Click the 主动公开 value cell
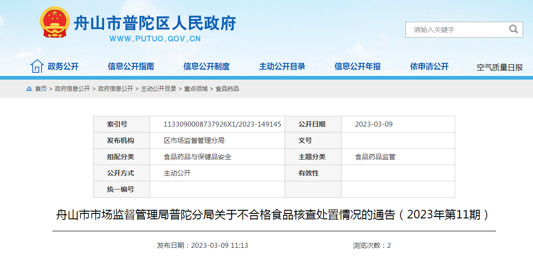This screenshot has height=260, width=533. coord(217,173)
